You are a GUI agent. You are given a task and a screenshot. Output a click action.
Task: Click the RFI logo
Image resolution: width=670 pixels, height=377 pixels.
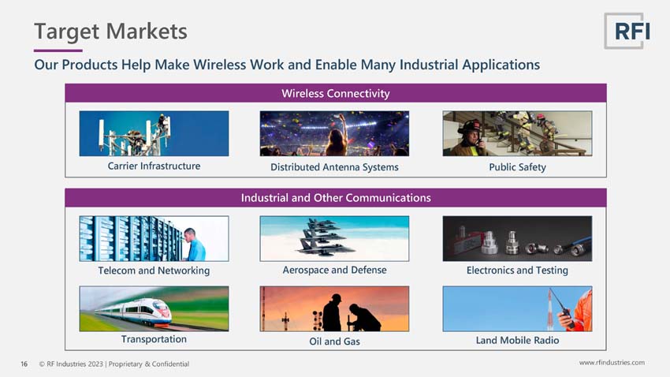(x=627, y=31)
